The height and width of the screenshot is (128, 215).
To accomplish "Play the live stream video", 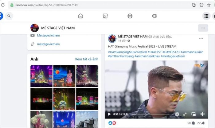I will point(109,114).
